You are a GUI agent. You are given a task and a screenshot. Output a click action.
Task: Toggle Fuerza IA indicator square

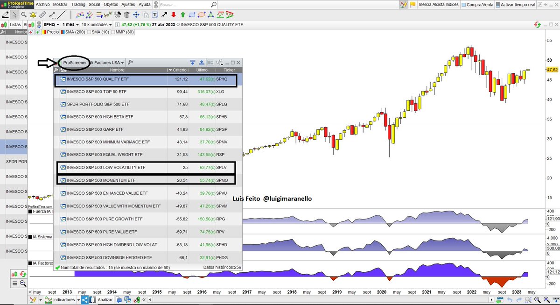[31, 212]
